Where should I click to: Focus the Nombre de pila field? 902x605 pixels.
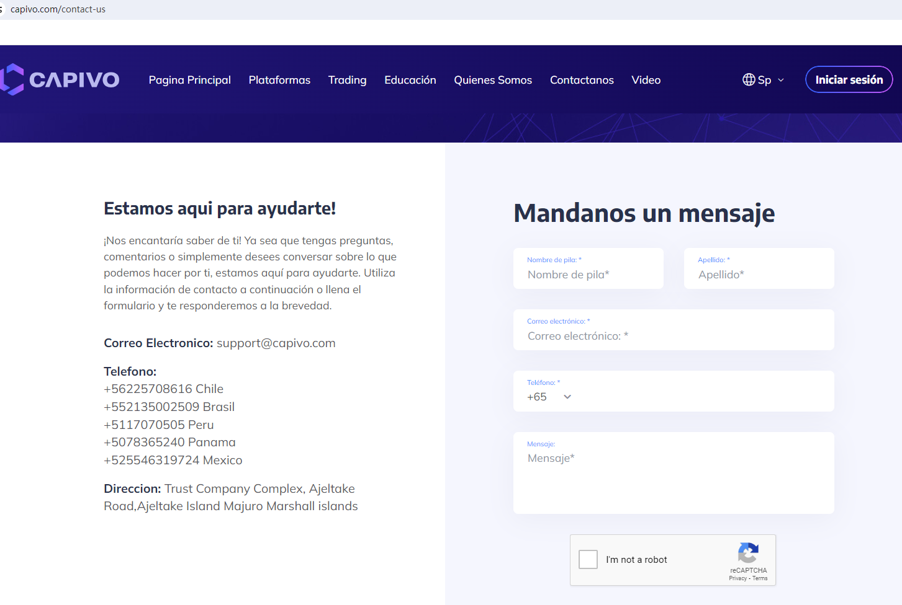(x=588, y=275)
